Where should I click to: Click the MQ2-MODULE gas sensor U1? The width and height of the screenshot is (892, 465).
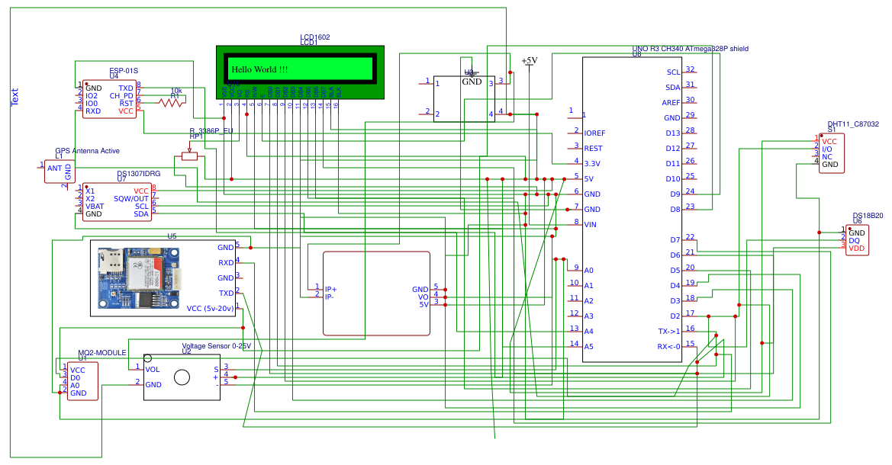click(82, 381)
